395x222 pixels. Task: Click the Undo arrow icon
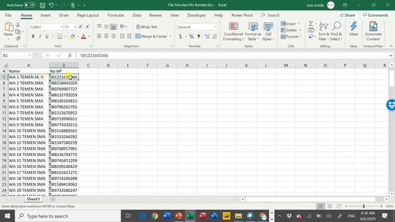51,5
